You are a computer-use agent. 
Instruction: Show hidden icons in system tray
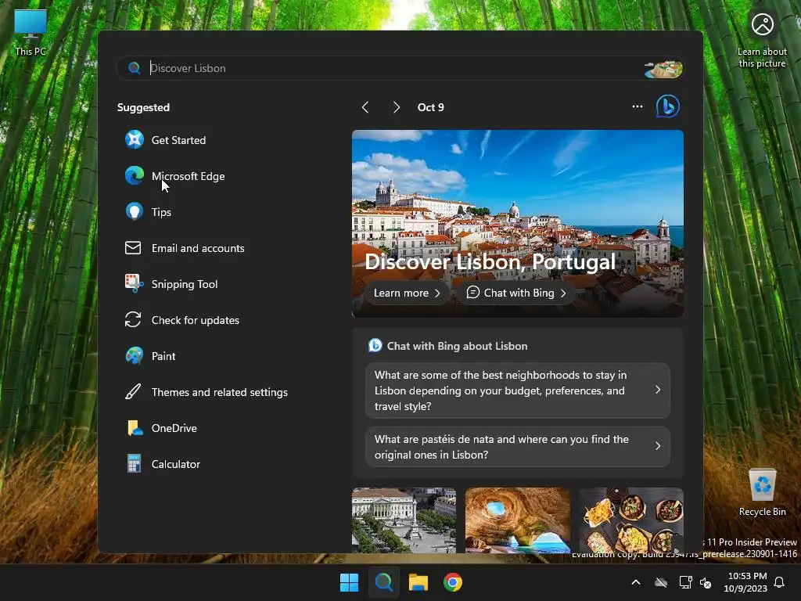(636, 582)
